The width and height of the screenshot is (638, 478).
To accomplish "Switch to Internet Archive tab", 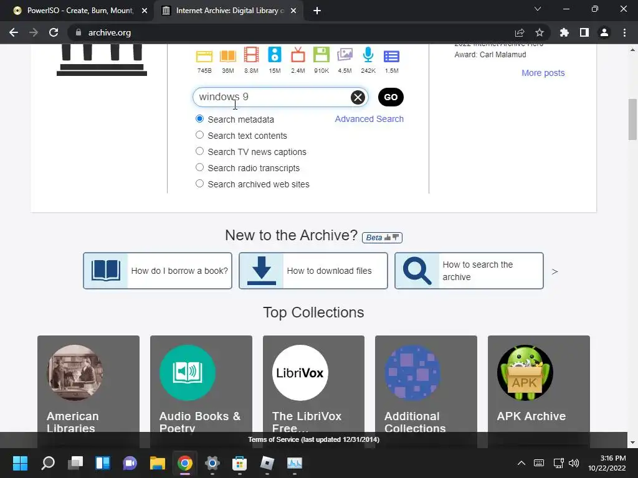I will point(228,11).
